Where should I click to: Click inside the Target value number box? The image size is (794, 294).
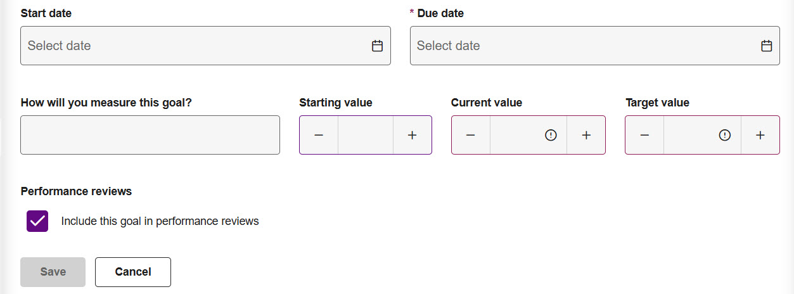(x=689, y=135)
